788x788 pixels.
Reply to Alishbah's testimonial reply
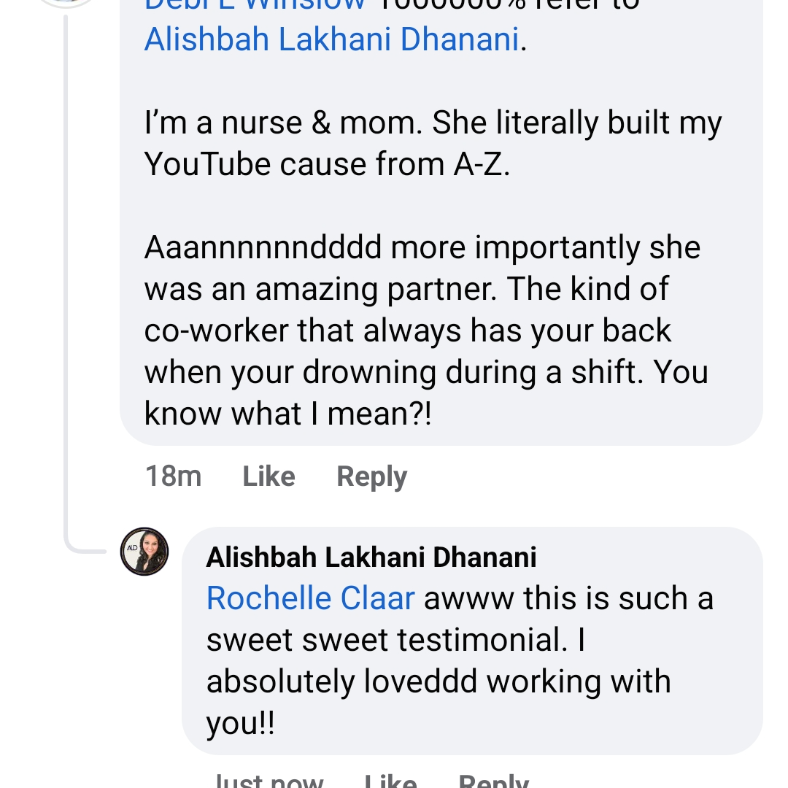click(x=493, y=781)
